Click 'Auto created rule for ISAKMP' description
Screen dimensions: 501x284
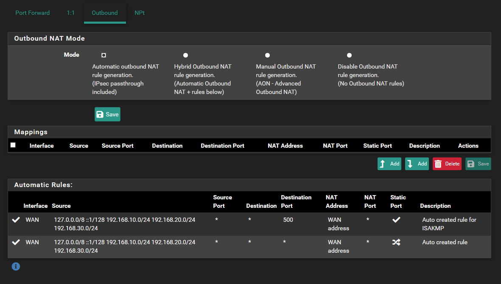click(x=449, y=224)
